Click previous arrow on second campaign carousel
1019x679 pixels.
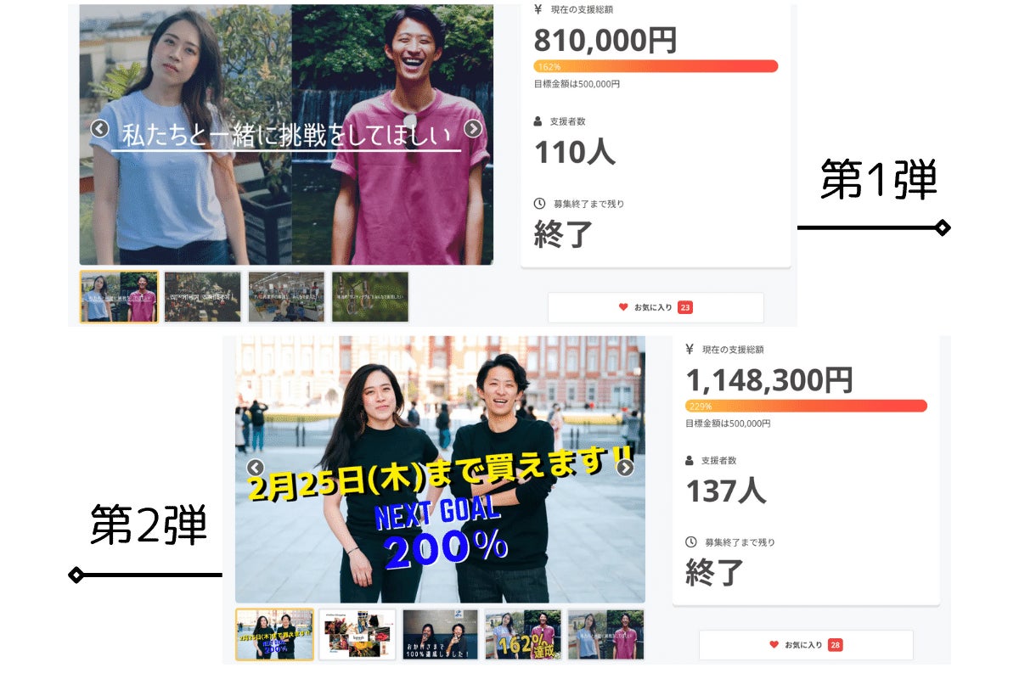(256, 468)
